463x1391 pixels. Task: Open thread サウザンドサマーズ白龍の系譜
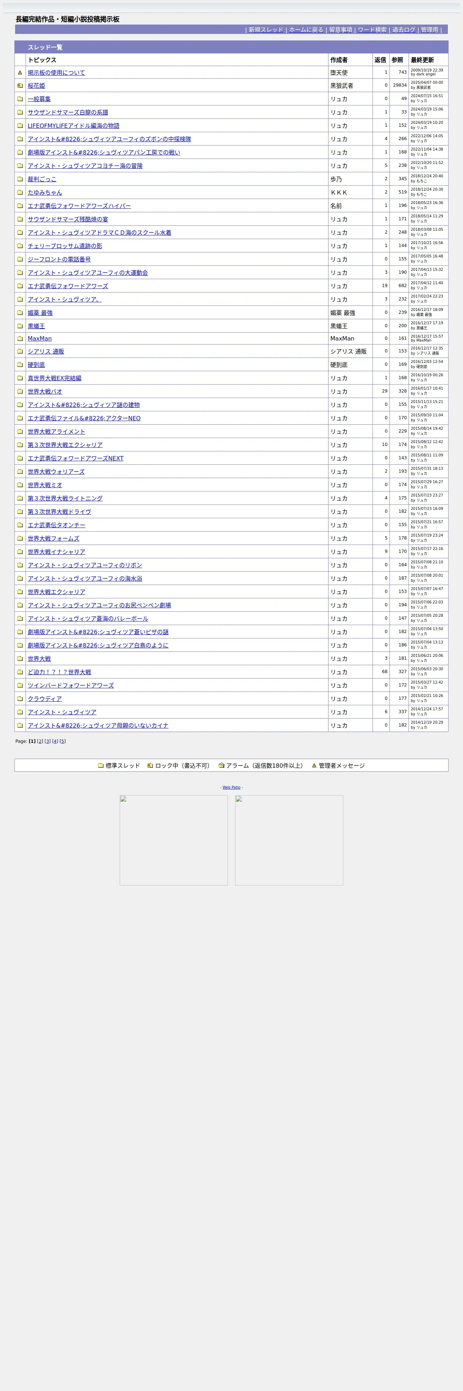coord(68,112)
